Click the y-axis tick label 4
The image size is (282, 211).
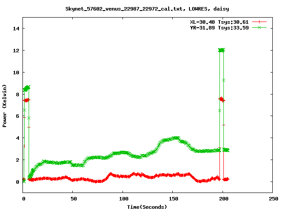(18, 138)
